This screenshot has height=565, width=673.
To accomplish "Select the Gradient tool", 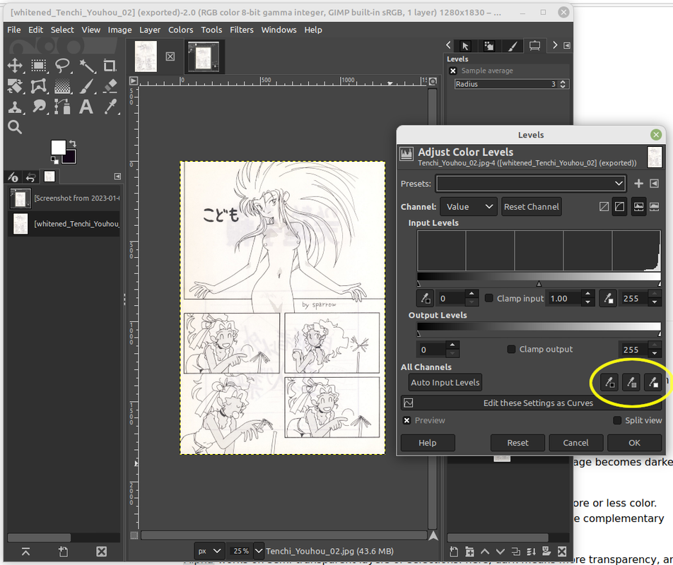I will pos(62,86).
